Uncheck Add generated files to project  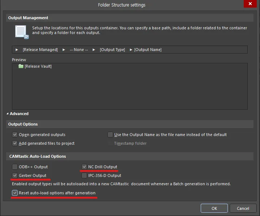(x=15, y=143)
